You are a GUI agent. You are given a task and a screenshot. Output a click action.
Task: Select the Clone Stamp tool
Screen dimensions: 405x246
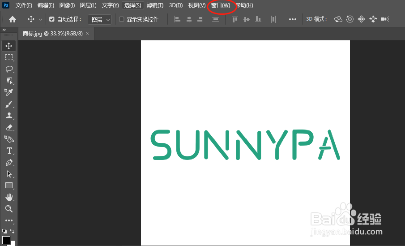(x=9, y=116)
